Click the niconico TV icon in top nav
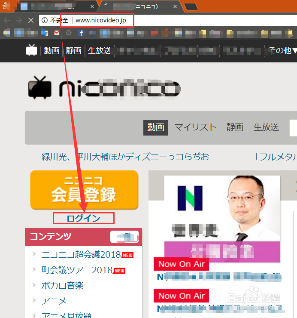 point(32,50)
